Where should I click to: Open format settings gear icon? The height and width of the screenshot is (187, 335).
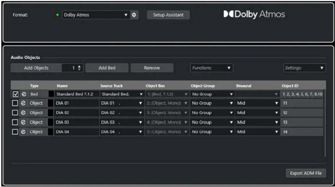[134, 15]
